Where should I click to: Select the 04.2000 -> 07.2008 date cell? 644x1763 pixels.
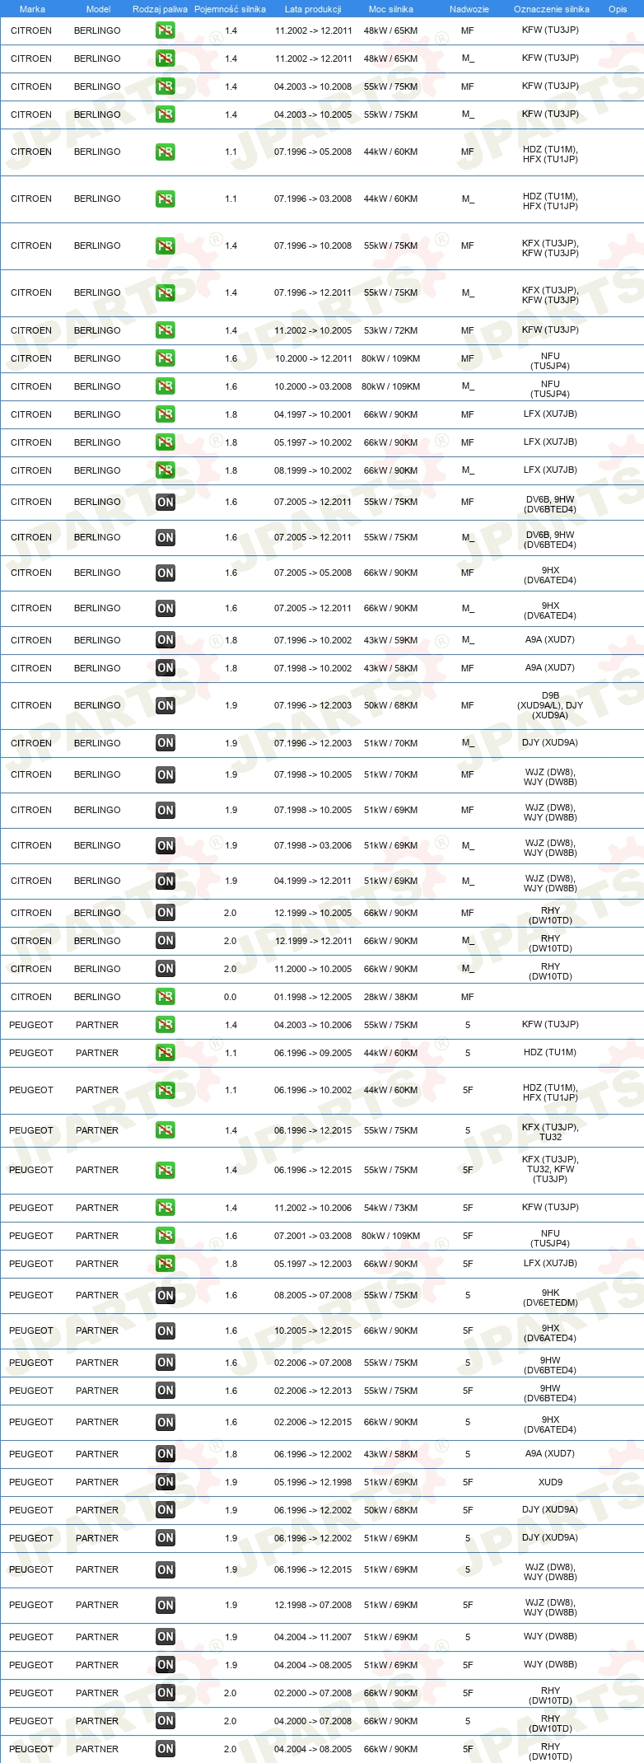[313, 1721]
